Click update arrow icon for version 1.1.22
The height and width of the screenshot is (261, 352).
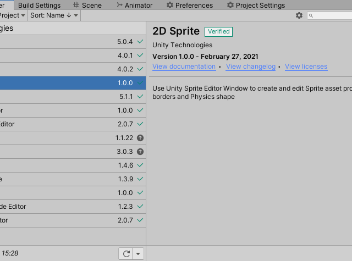(x=140, y=138)
